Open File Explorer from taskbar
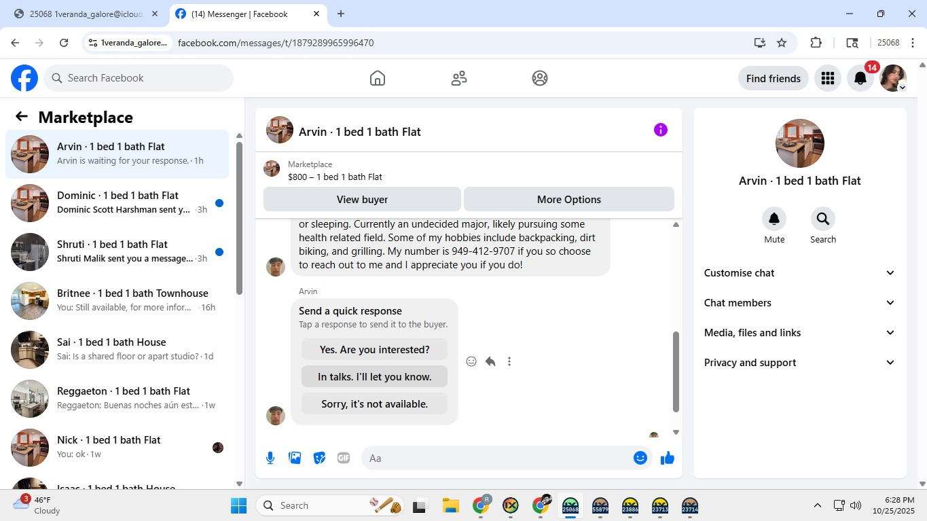The width and height of the screenshot is (927, 521). (x=451, y=505)
